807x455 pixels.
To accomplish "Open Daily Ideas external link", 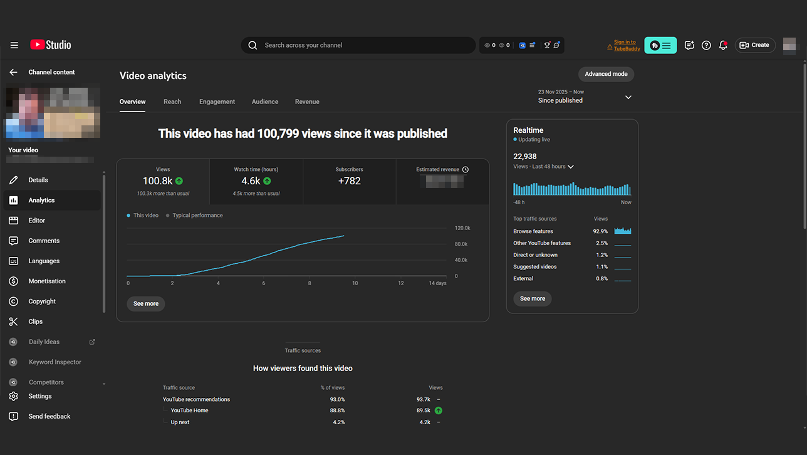I will coord(92,342).
